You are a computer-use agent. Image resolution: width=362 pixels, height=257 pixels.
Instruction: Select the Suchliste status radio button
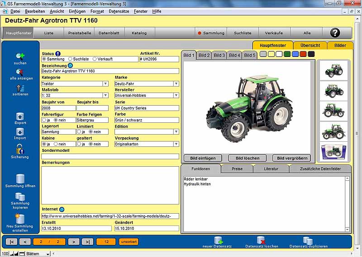pyautogui.click(x=70, y=59)
